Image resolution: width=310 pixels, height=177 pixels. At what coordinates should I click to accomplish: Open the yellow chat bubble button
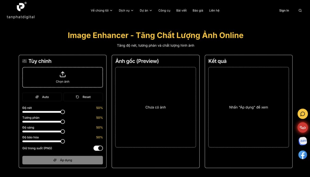303,114
